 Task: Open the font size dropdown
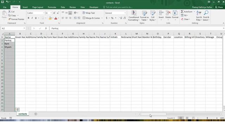pos(51,13)
